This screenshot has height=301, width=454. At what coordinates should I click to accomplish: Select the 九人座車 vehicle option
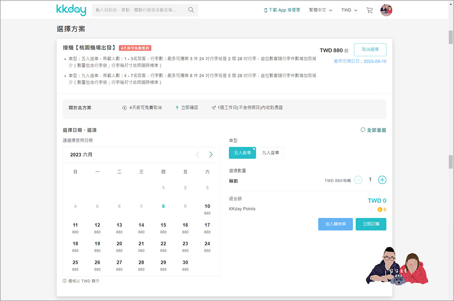click(271, 153)
